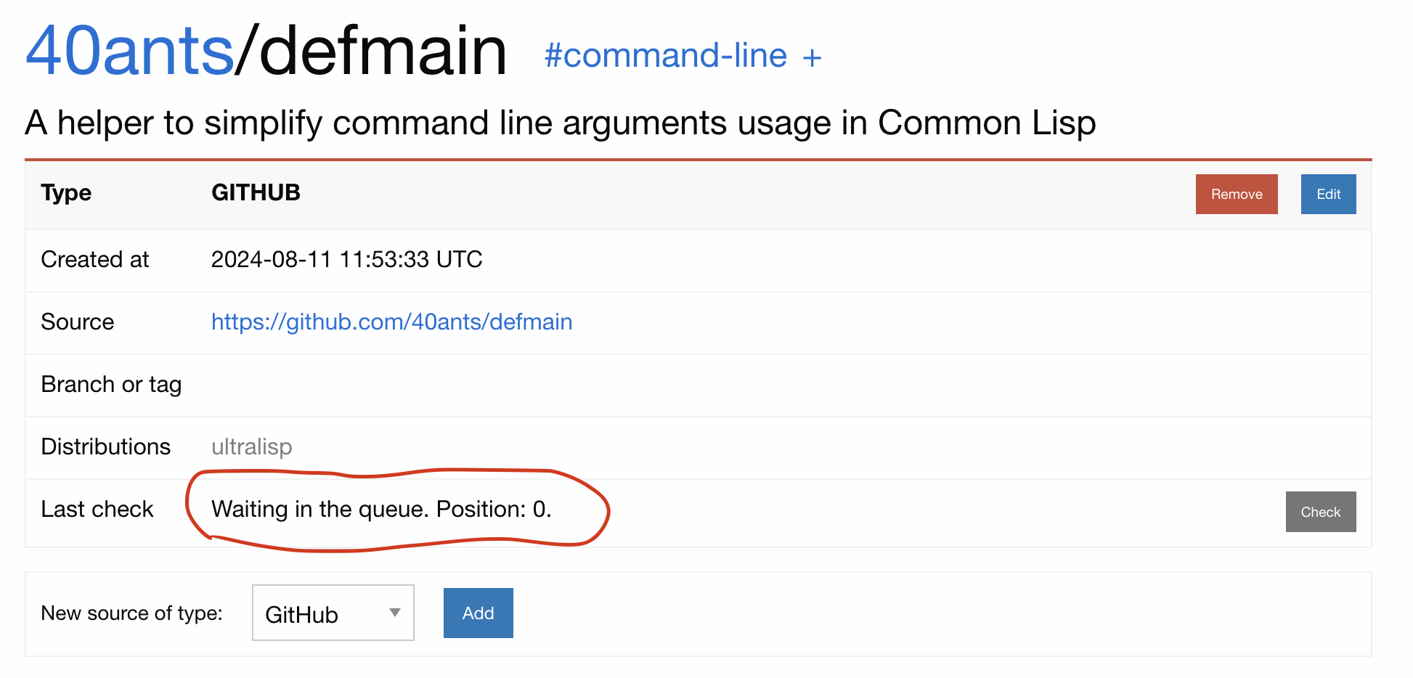Remove this GitHub source

1237,194
